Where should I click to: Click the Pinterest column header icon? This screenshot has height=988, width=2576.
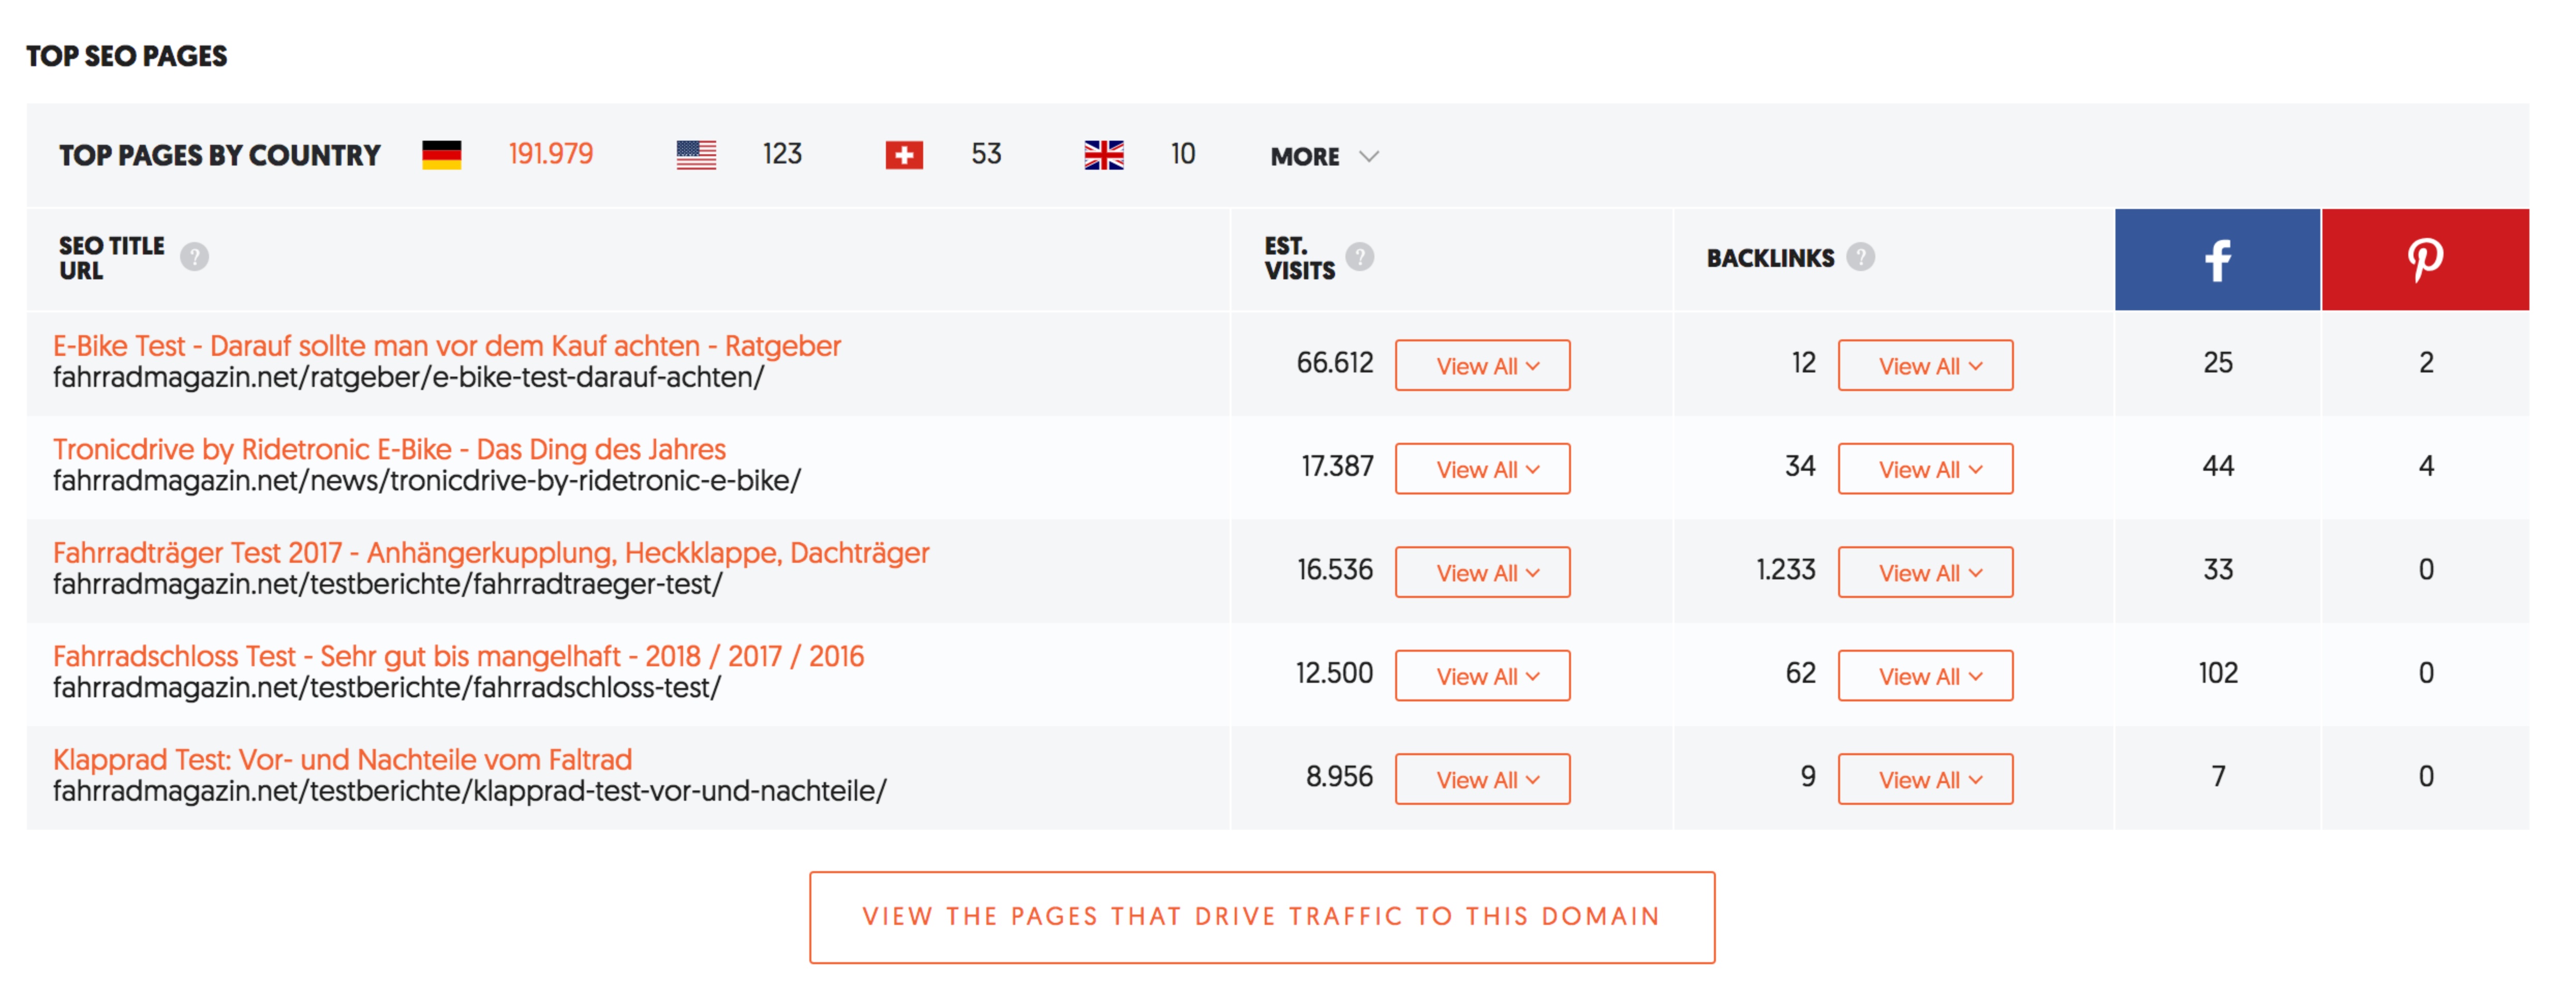click(x=2425, y=260)
